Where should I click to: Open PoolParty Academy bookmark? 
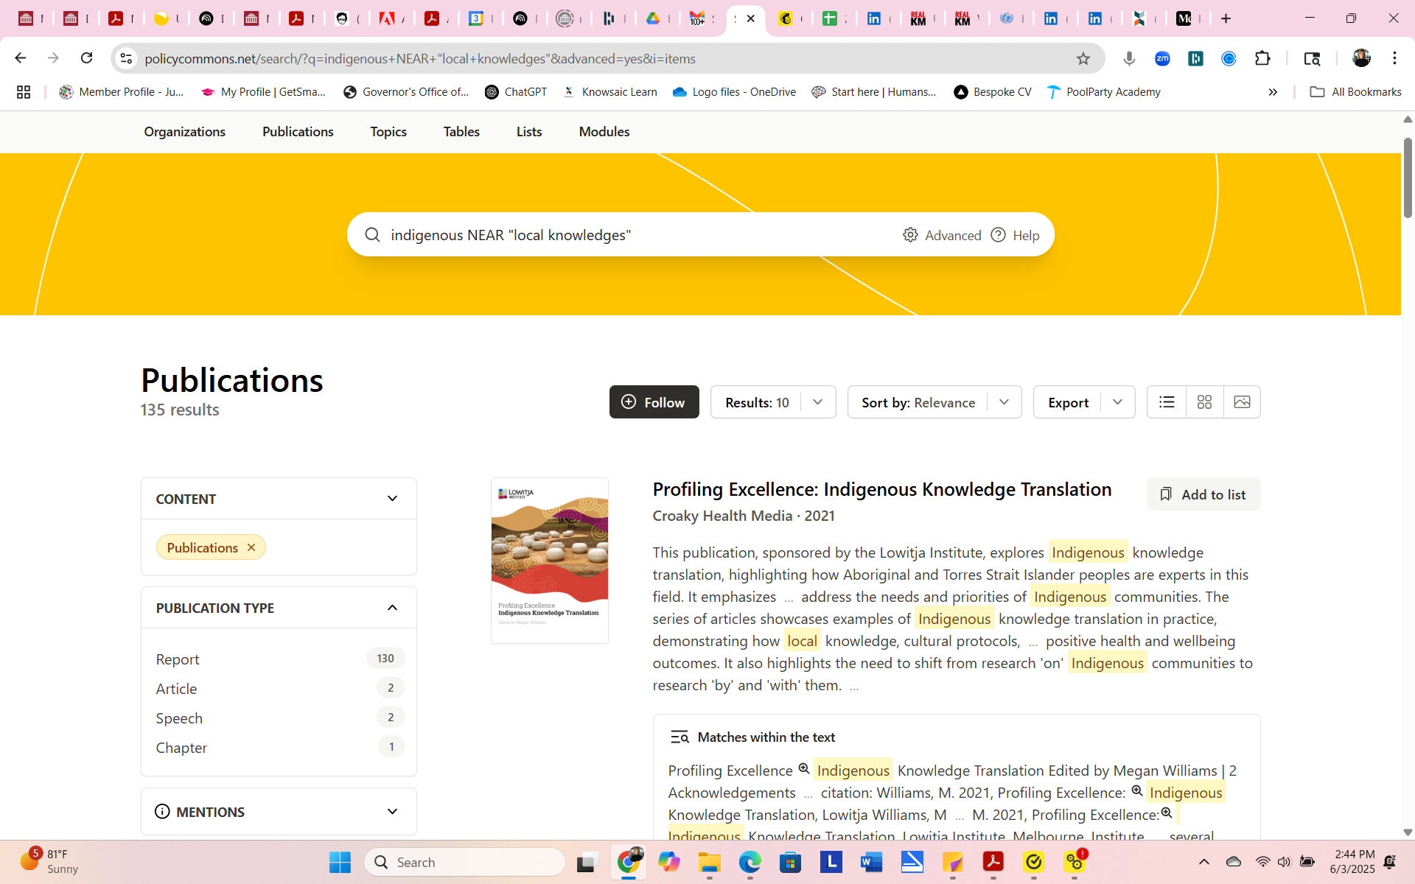coord(1103,92)
